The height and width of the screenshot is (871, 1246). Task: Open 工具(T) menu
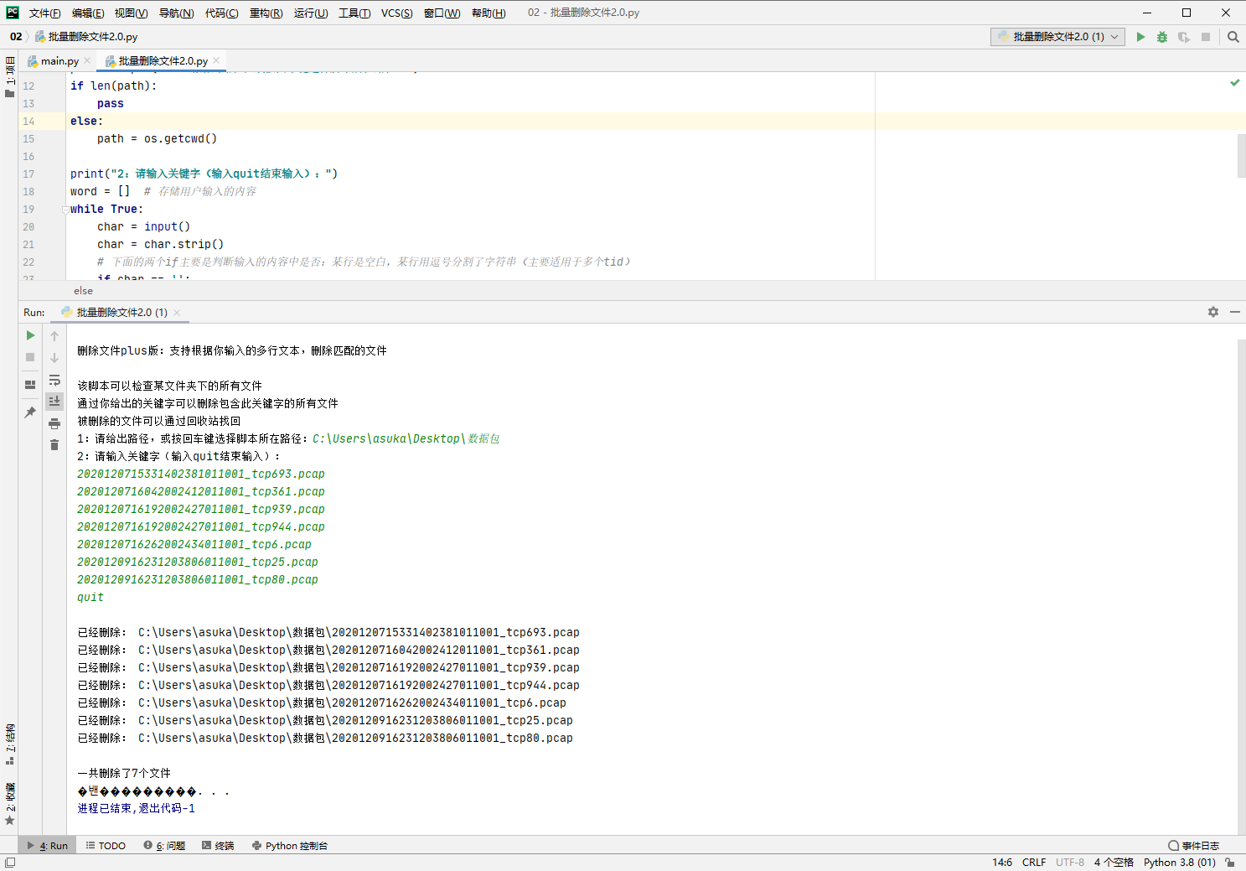tap(354, 13)
